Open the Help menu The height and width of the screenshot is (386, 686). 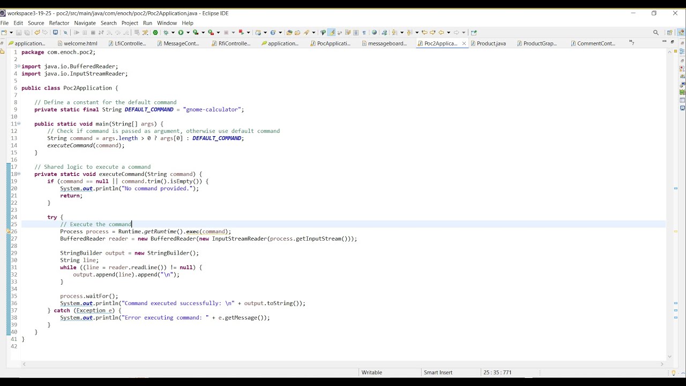[188, 23]
